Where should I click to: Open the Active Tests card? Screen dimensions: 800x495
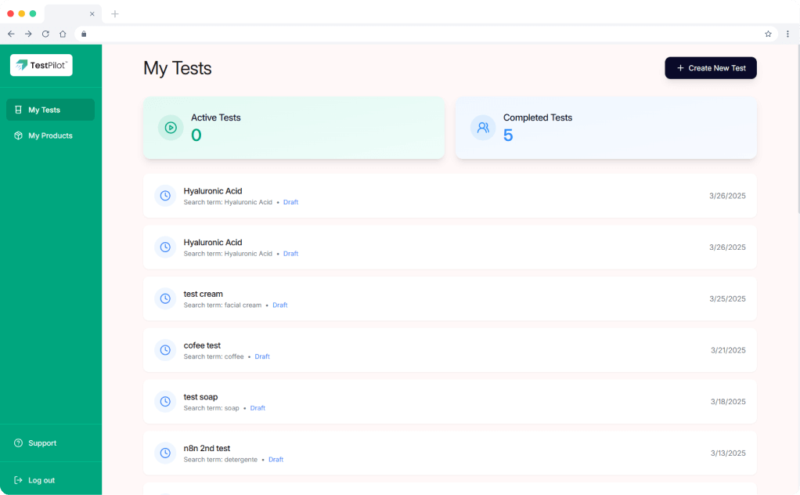[294, 128]
